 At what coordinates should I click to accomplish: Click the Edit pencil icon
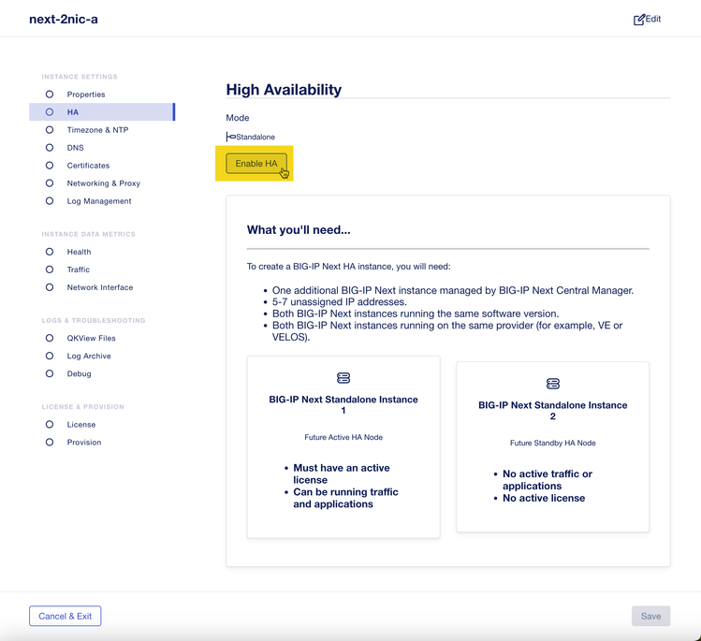[x=640, y=19]
